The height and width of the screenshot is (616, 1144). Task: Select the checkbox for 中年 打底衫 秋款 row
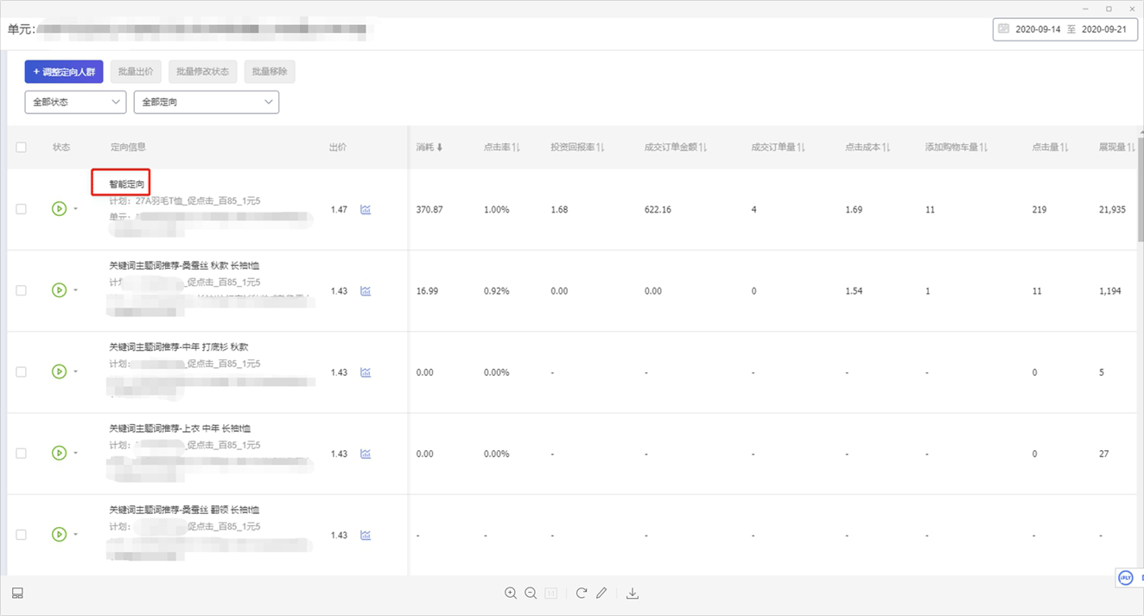(x=22, y=372)
